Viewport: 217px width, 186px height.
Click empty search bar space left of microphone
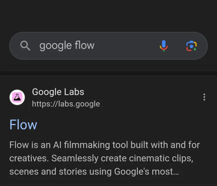click(x=126, y=46)
